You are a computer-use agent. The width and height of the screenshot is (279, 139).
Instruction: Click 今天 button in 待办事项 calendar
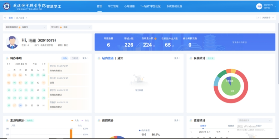35,64
